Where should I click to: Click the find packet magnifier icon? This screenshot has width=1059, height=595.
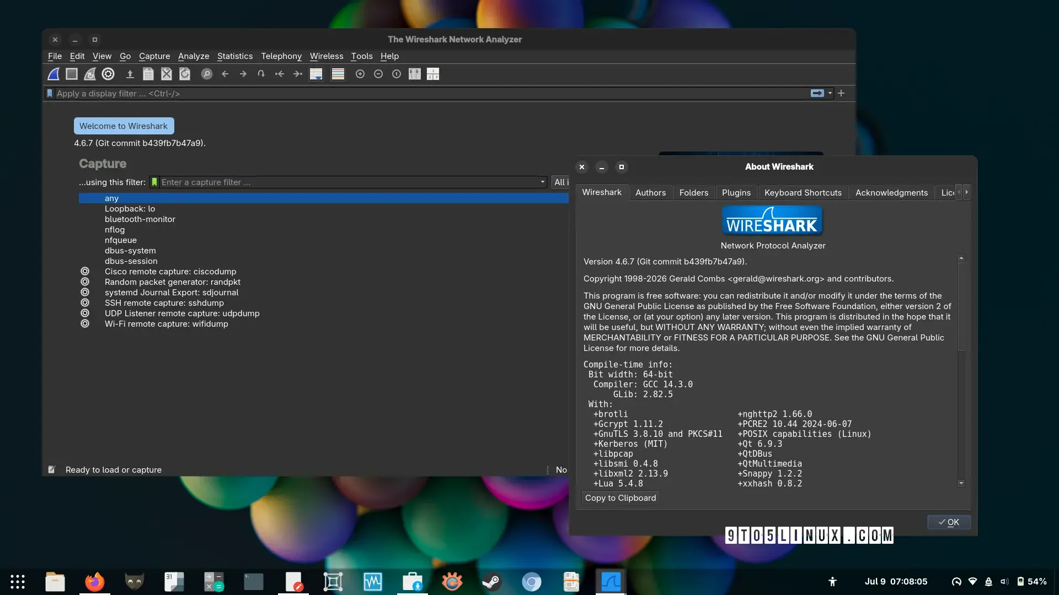pyautogui.click(x=207, y=74)
